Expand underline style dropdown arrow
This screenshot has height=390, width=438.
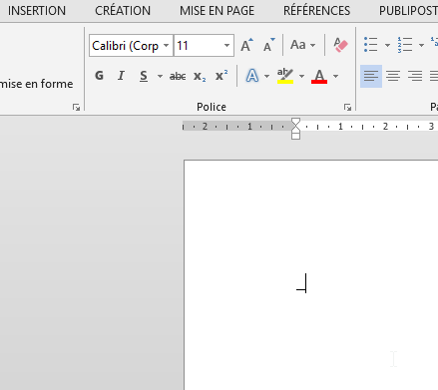160,76
